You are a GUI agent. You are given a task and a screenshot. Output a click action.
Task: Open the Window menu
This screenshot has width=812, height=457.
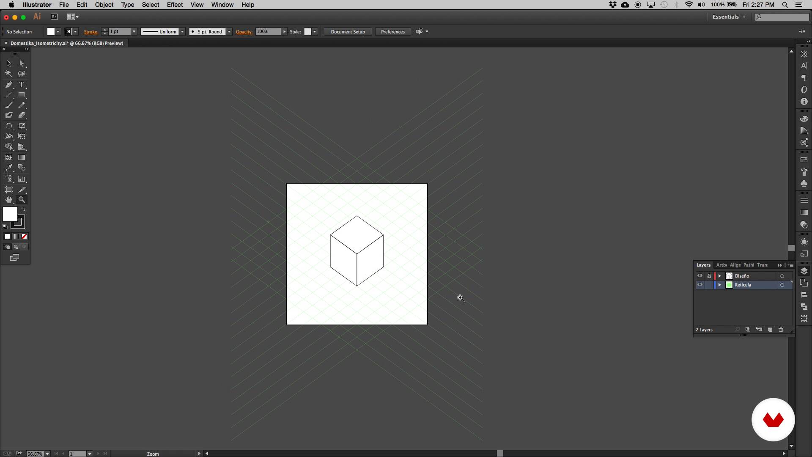point(222,5)
